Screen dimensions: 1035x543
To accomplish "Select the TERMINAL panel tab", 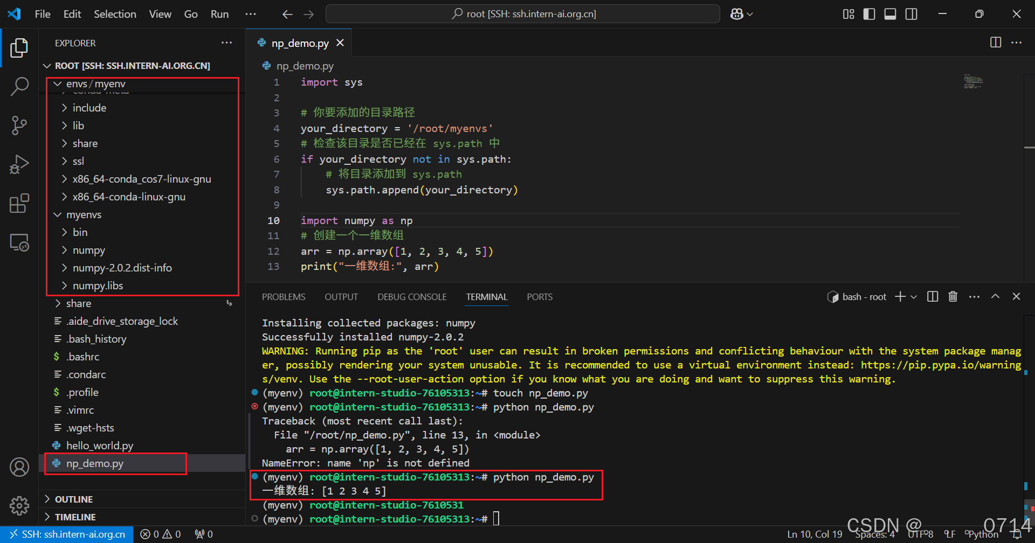I will pos(487,297).
